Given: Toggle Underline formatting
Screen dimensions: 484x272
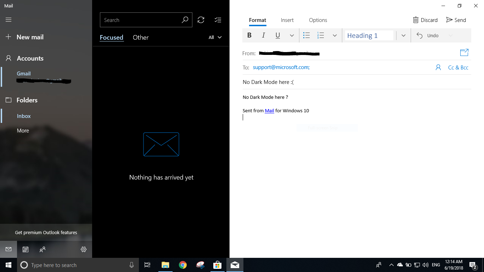Looking at the screenshot, I should [278, 35].
